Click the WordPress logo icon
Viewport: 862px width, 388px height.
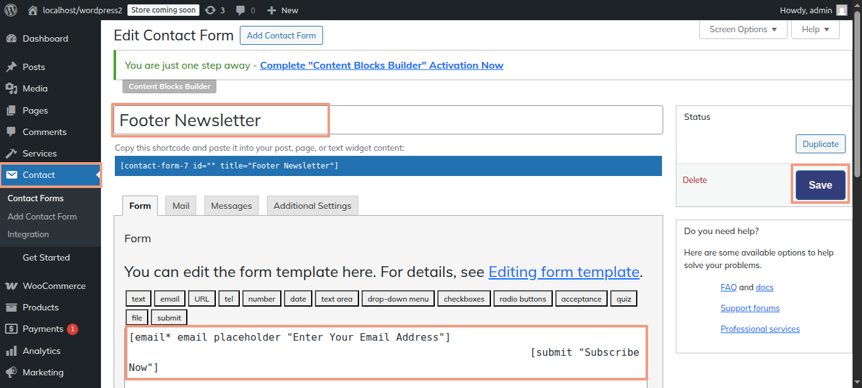11,10
